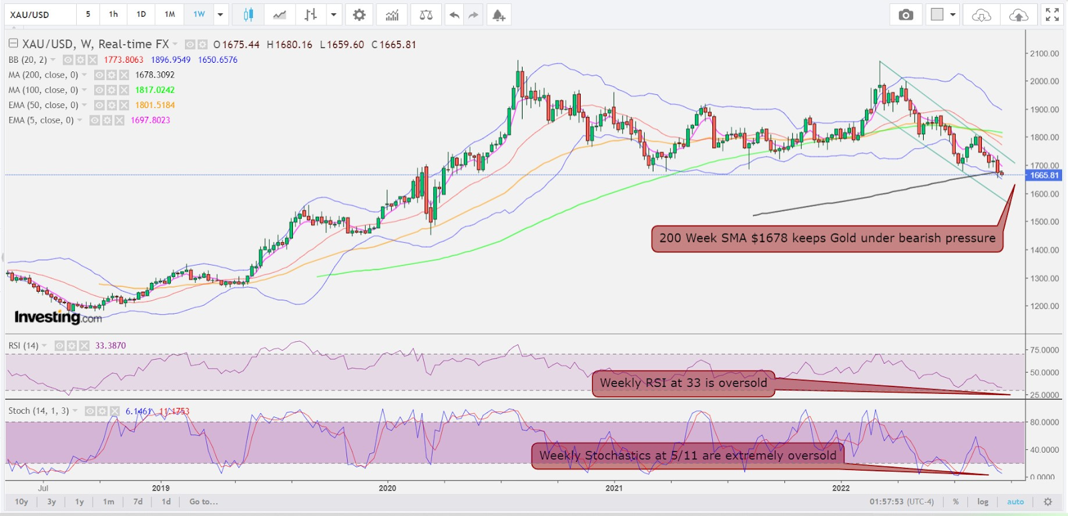Screen dimensions: 1068x516
Task: Toggle log scale button
Action: click(983, 501)
